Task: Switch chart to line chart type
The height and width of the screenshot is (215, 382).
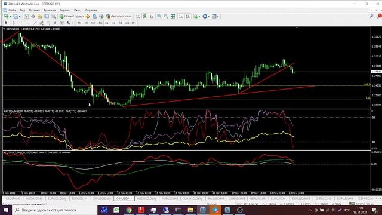Action: coord(152,16)
